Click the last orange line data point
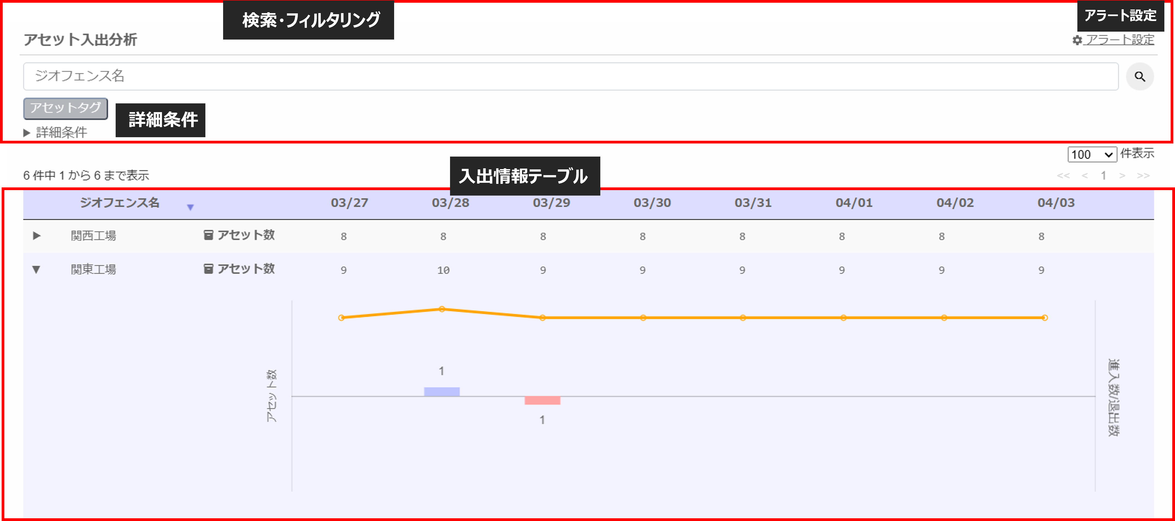 (1045, 318)
